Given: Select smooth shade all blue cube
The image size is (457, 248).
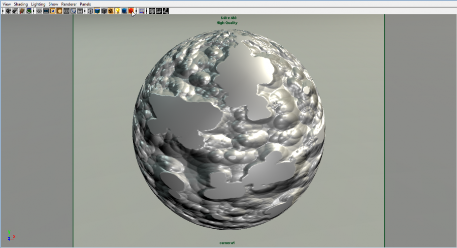Looking at the screenshot, I should 97,11.
